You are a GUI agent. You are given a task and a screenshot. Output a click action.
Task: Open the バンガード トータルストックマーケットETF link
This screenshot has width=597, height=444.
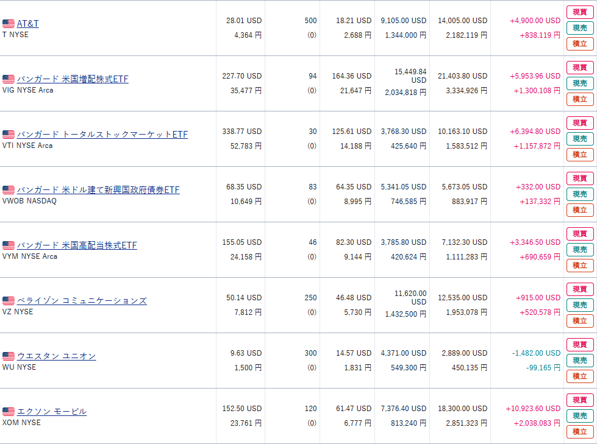[x=102, y=135]
